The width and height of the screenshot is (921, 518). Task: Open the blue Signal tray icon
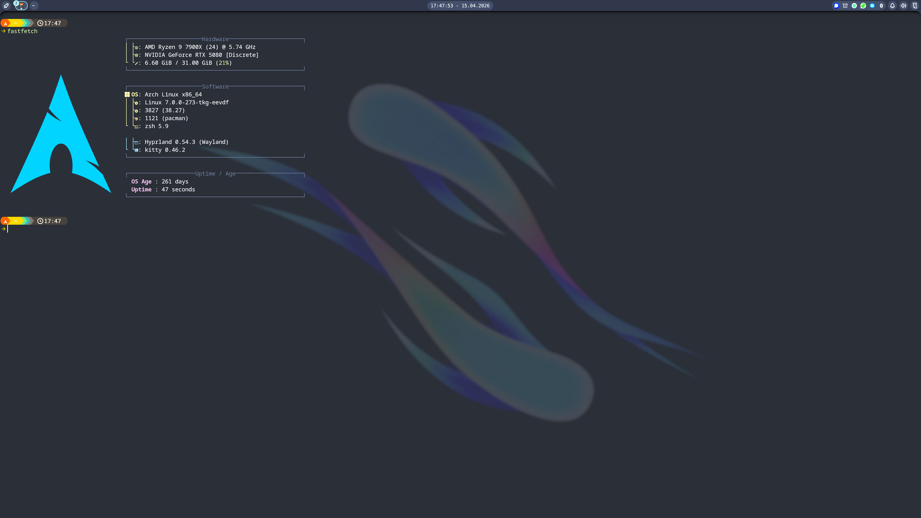tap(836, 6)
